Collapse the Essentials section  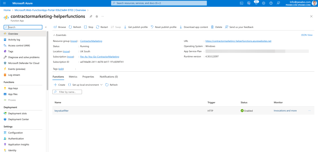pos(59,35)
